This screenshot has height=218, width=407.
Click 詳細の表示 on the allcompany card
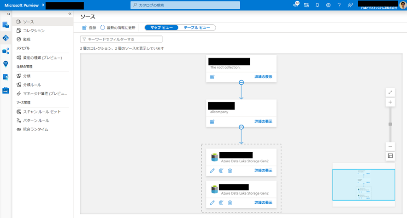263,121
